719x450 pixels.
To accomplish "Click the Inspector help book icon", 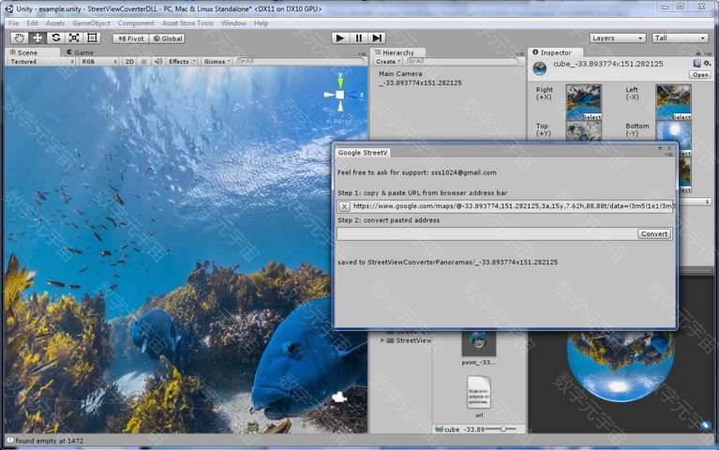I will 697,64.
